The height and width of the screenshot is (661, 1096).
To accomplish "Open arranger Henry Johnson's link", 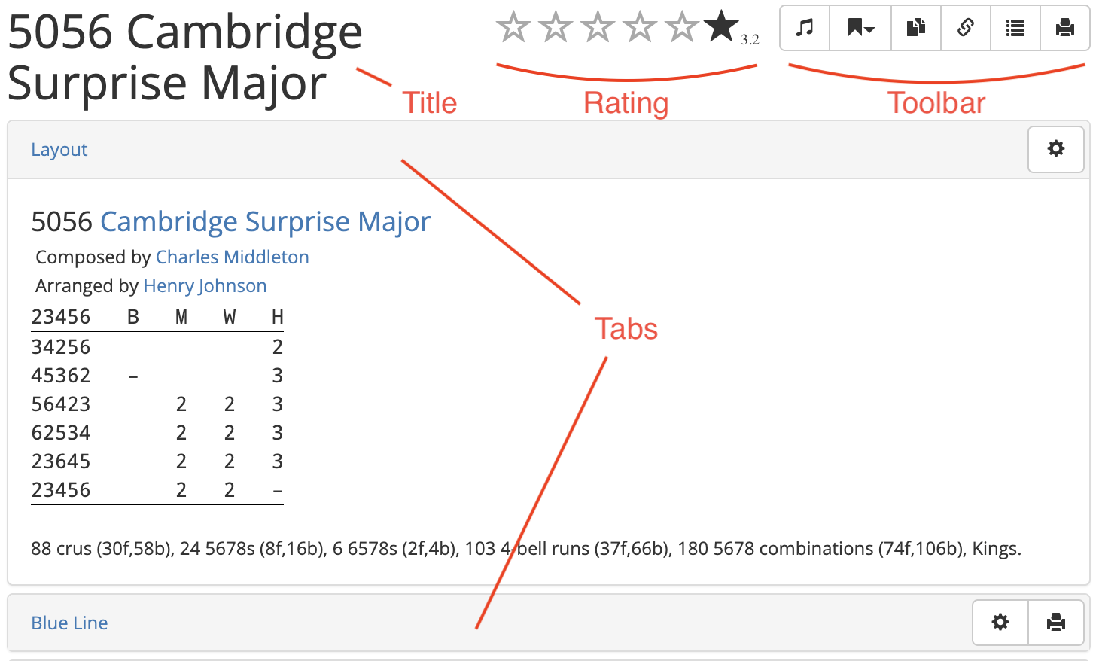I will 205,286.
